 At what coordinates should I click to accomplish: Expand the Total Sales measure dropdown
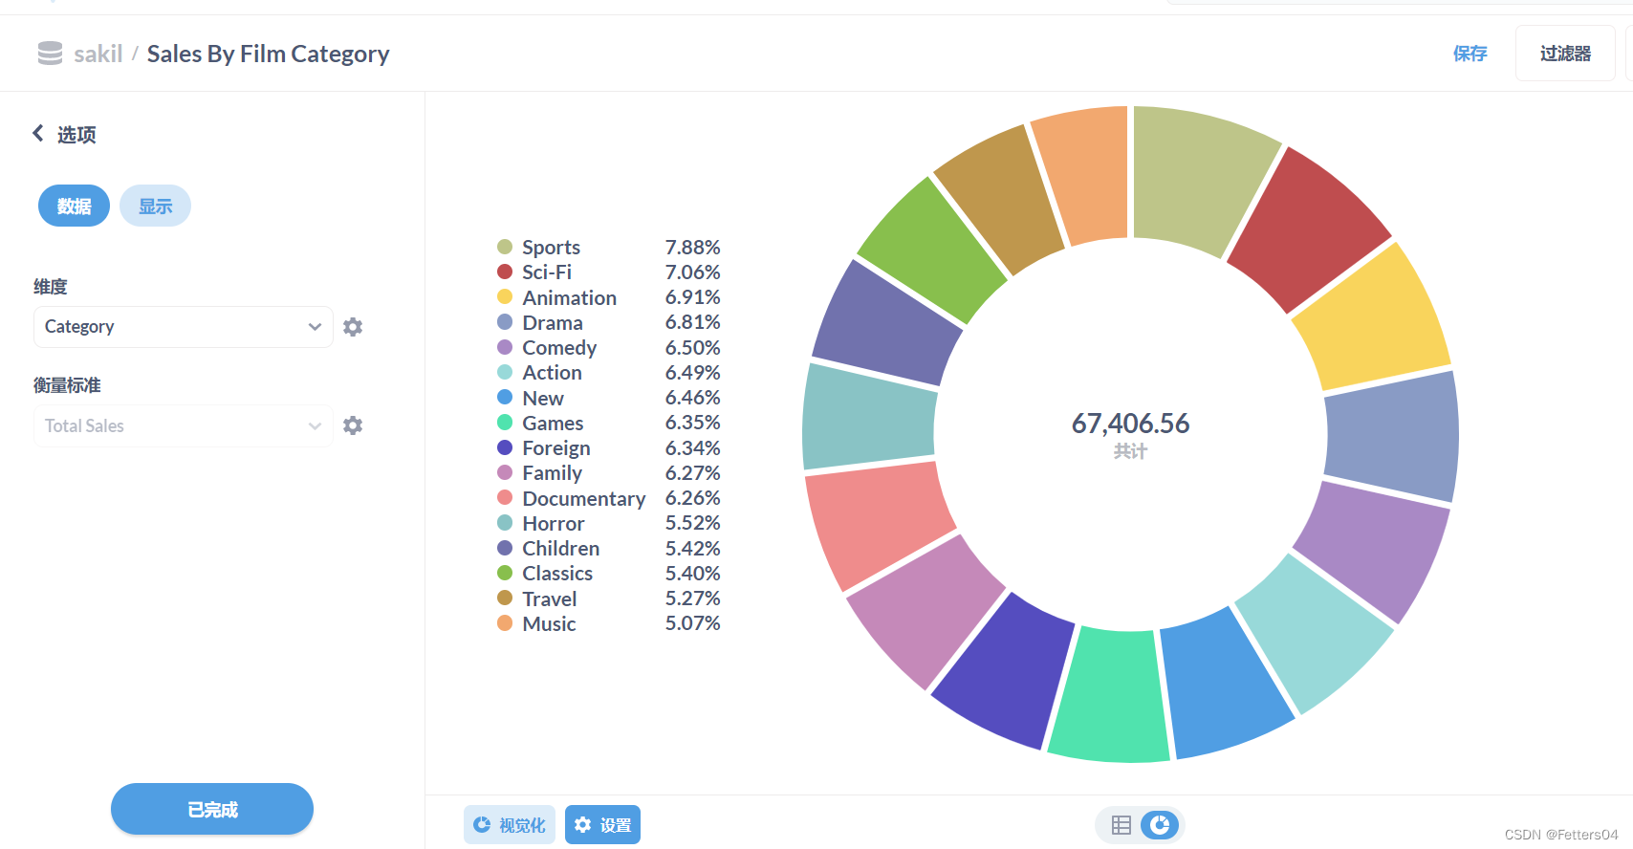[x=184, y=425]
